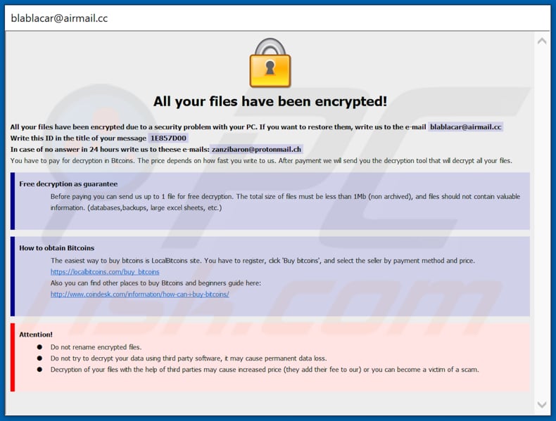Click the scroll down arrow
Screen dimensions: 556x421
[x=541, y=404]
